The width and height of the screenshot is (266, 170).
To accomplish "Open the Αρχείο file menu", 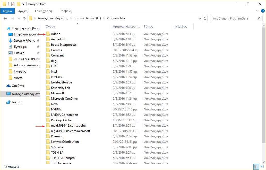I will pos(7,11).
